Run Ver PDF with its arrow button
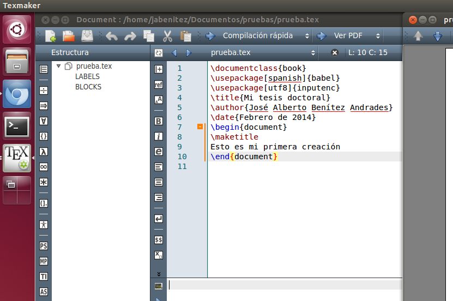This screenshot has height=301, width=453. [x=322, y=36]
